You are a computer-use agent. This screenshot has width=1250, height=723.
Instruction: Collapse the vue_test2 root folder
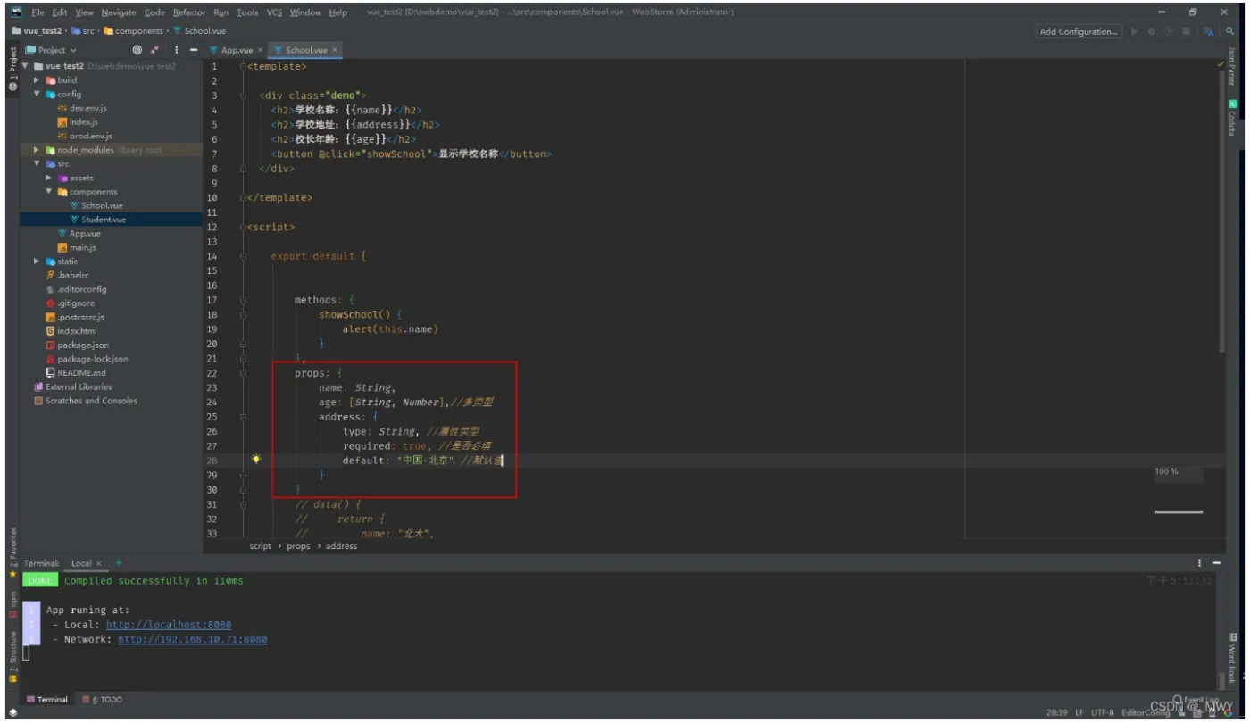click(26, 66)
